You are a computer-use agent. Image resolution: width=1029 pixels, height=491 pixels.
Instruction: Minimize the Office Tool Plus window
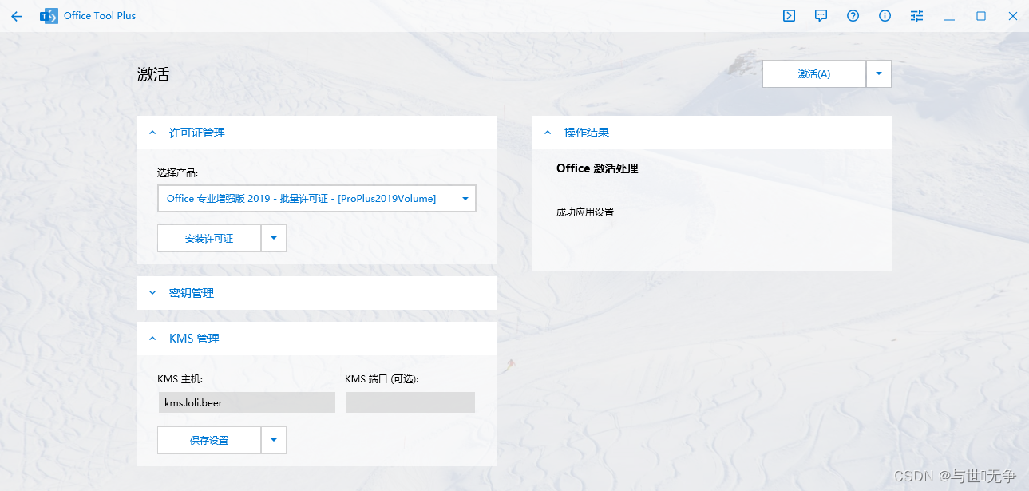click(x=949, y=16)
